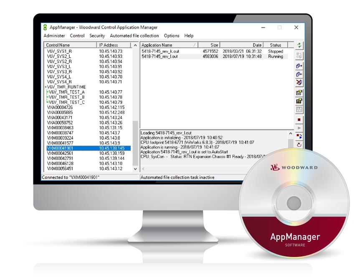The height and width of the screenshot is (277, 355).
Task: Click the upper install package icon
Action: tap(299, 93)
